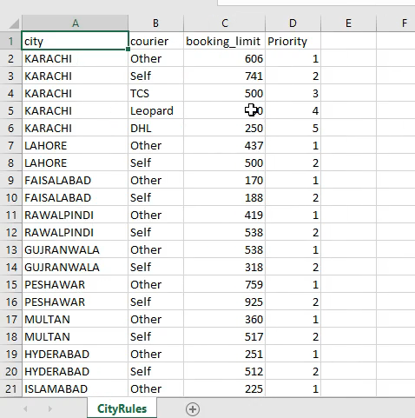This screenshot has width=415, height=418.
Task: Go to previous sheet arrow
Action: pyautogui.click(x=25, y=408)
